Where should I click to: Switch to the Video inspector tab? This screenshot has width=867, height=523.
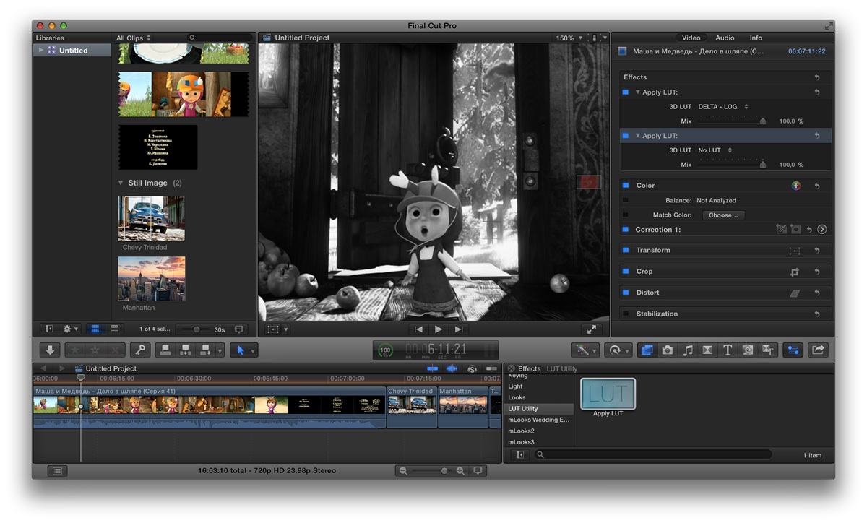691,38
